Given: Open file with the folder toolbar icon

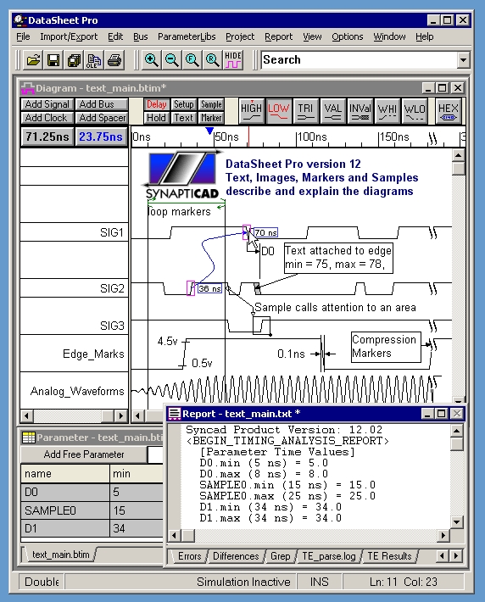Looking at the screenshot, I should tap(33, 60).
